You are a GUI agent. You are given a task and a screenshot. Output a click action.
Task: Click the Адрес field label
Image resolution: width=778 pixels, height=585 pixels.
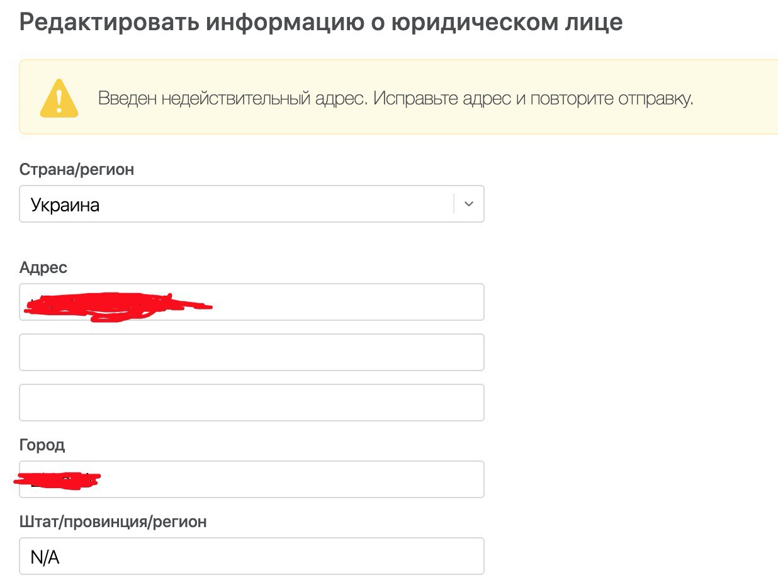point(43,268)
